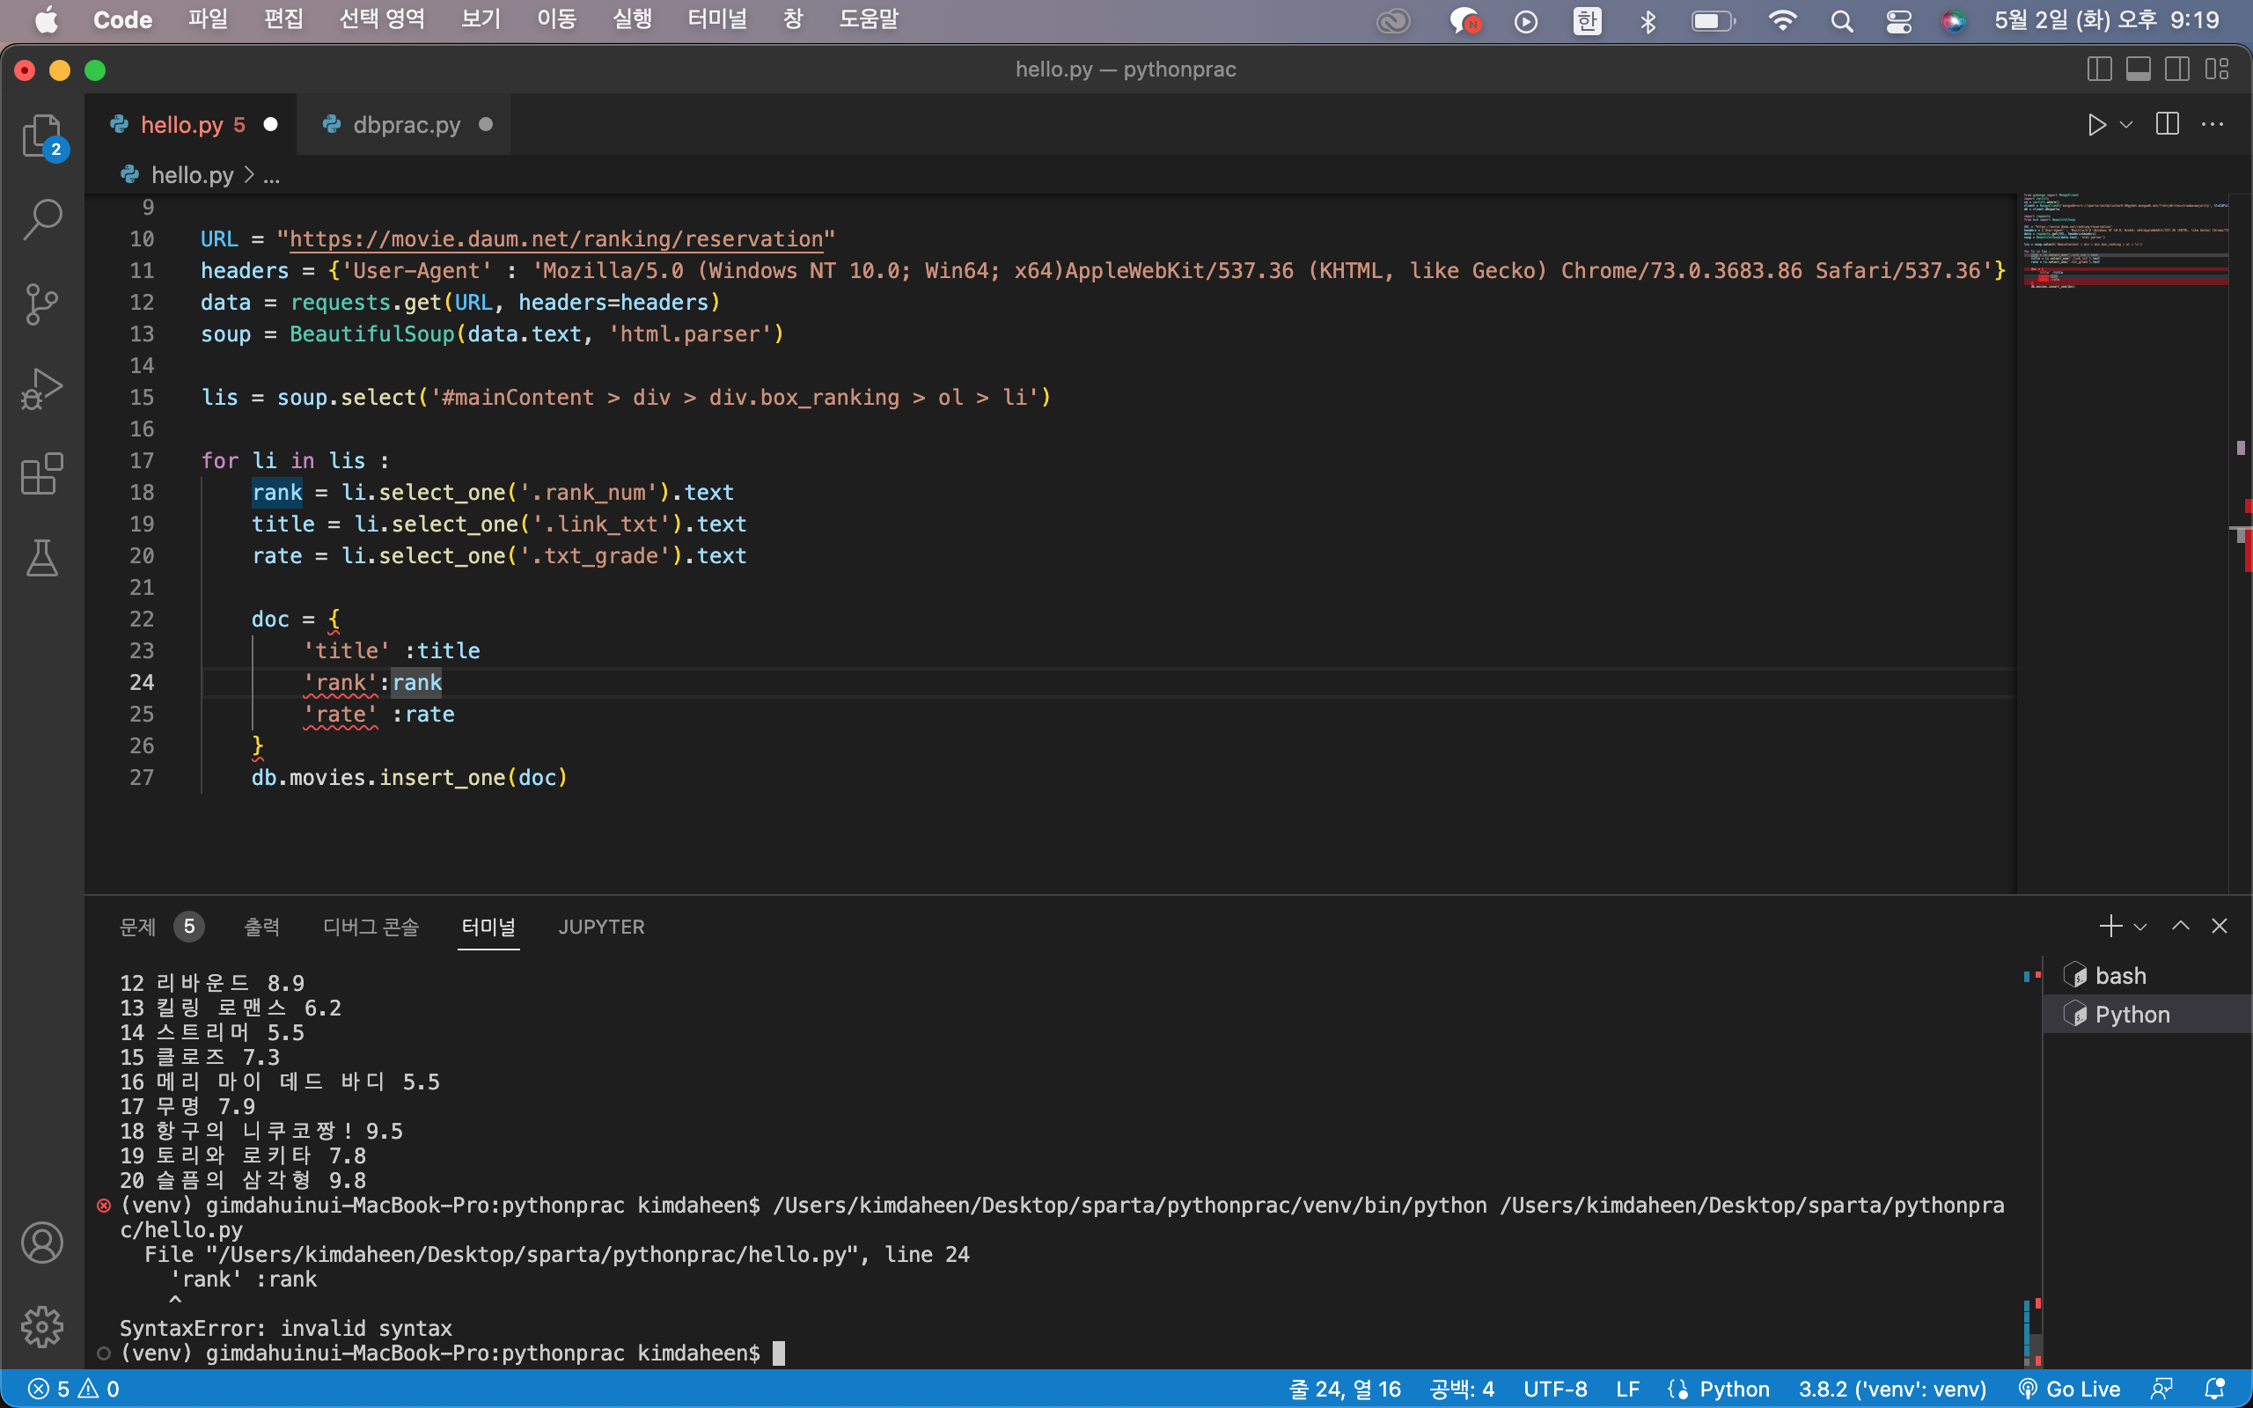Image resolution: width=2253 pixels, height=1408 pixels.
Task: Change language mode from Python
Action: [x=1735, y=1389]
